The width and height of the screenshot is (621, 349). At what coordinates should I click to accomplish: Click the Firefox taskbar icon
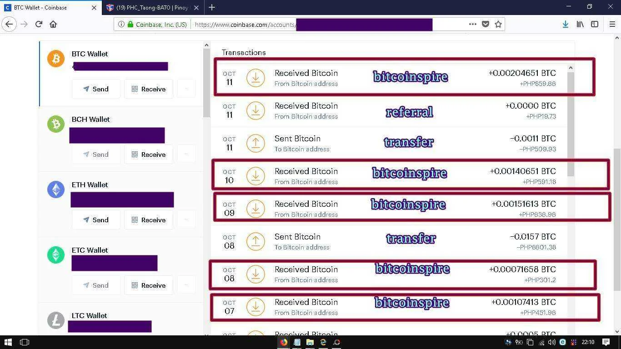click(284, 342)
